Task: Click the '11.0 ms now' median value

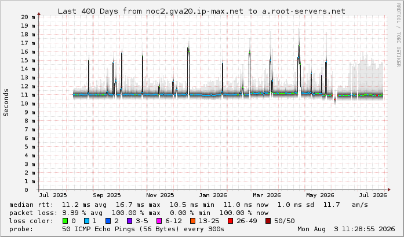Action: [x=246, y=205]
